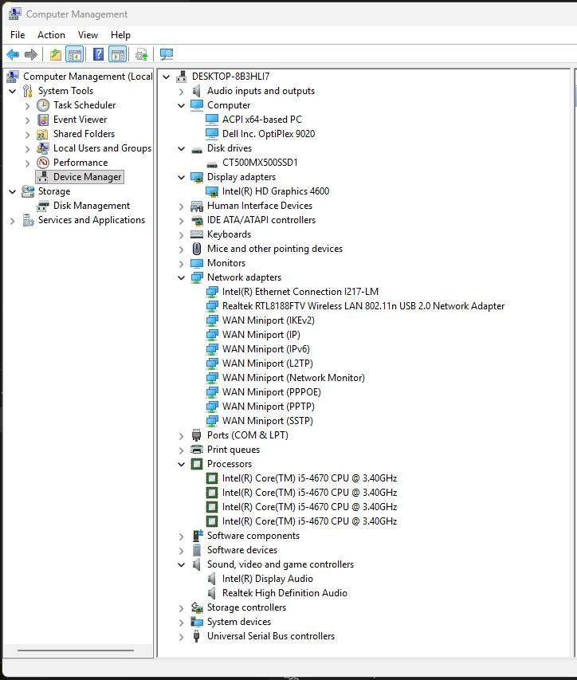
Task: Click the Disk Management icon
Action: tap(43, 206)
